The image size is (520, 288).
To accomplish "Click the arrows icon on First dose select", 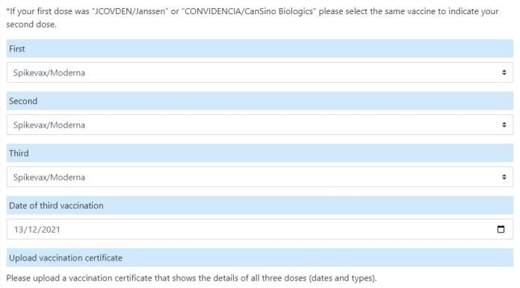I will (x=504, y=72).
